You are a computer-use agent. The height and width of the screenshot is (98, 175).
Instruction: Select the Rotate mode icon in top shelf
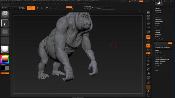pos(46,8)
